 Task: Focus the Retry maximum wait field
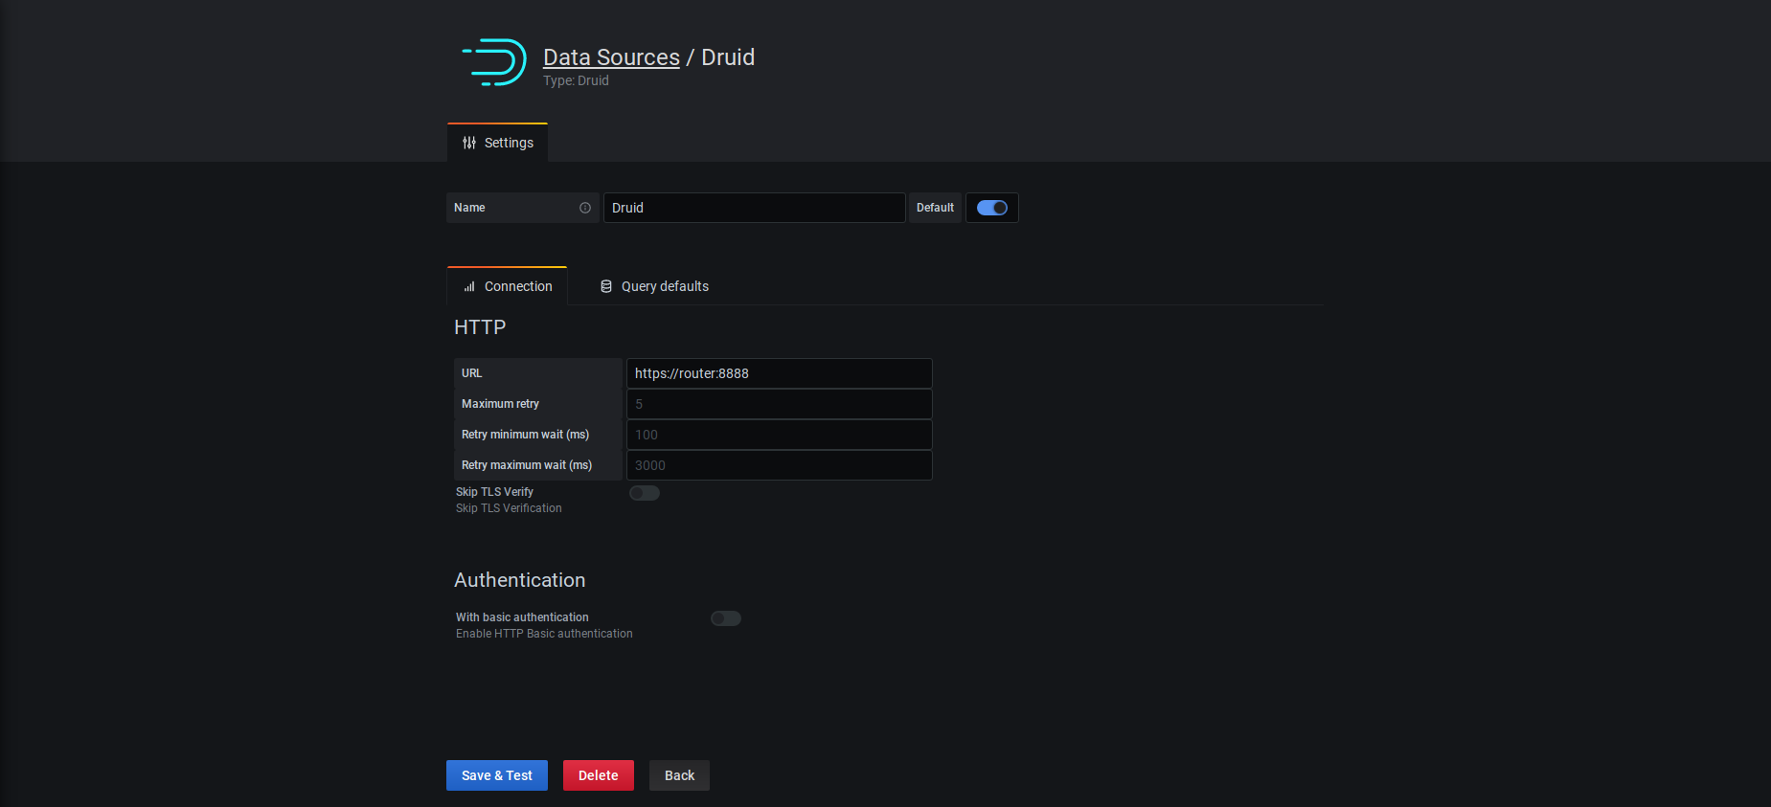(780, 465)
